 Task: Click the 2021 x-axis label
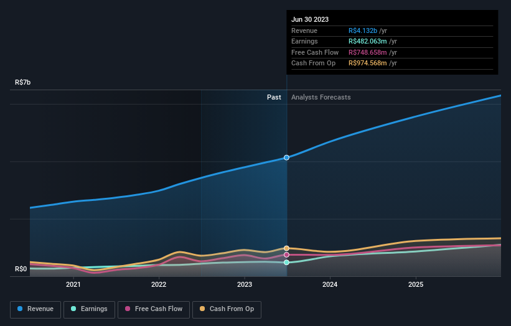(x=73, y=284)
